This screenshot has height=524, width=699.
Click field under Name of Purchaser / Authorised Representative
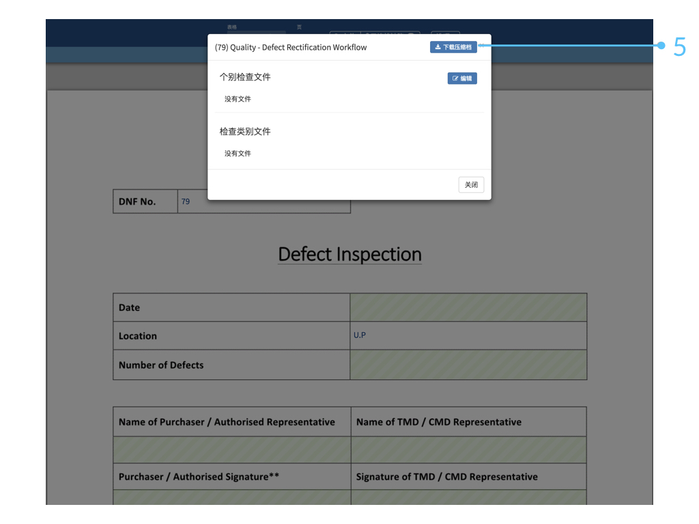point(232,450)
